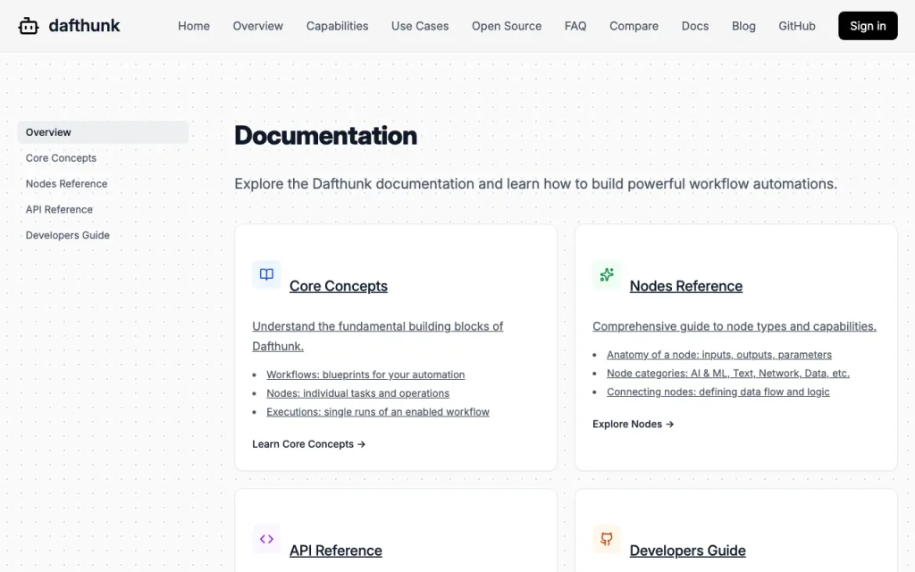Click the dafthunk brand name text
This screenshot has height=572, width=915.
coord(84,26)
